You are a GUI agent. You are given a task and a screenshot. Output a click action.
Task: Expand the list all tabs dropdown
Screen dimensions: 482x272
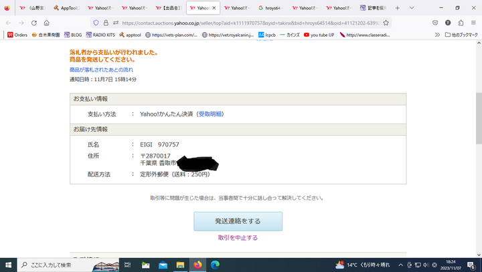point(411,8)
